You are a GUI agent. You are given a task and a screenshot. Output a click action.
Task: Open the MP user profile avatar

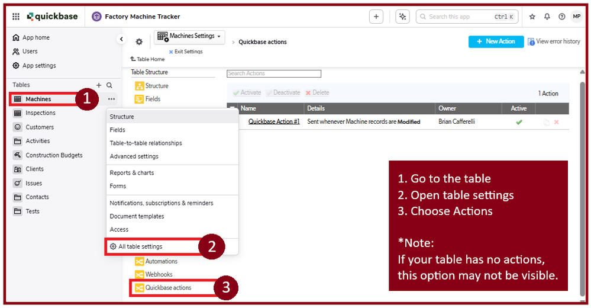coord(576,17)
